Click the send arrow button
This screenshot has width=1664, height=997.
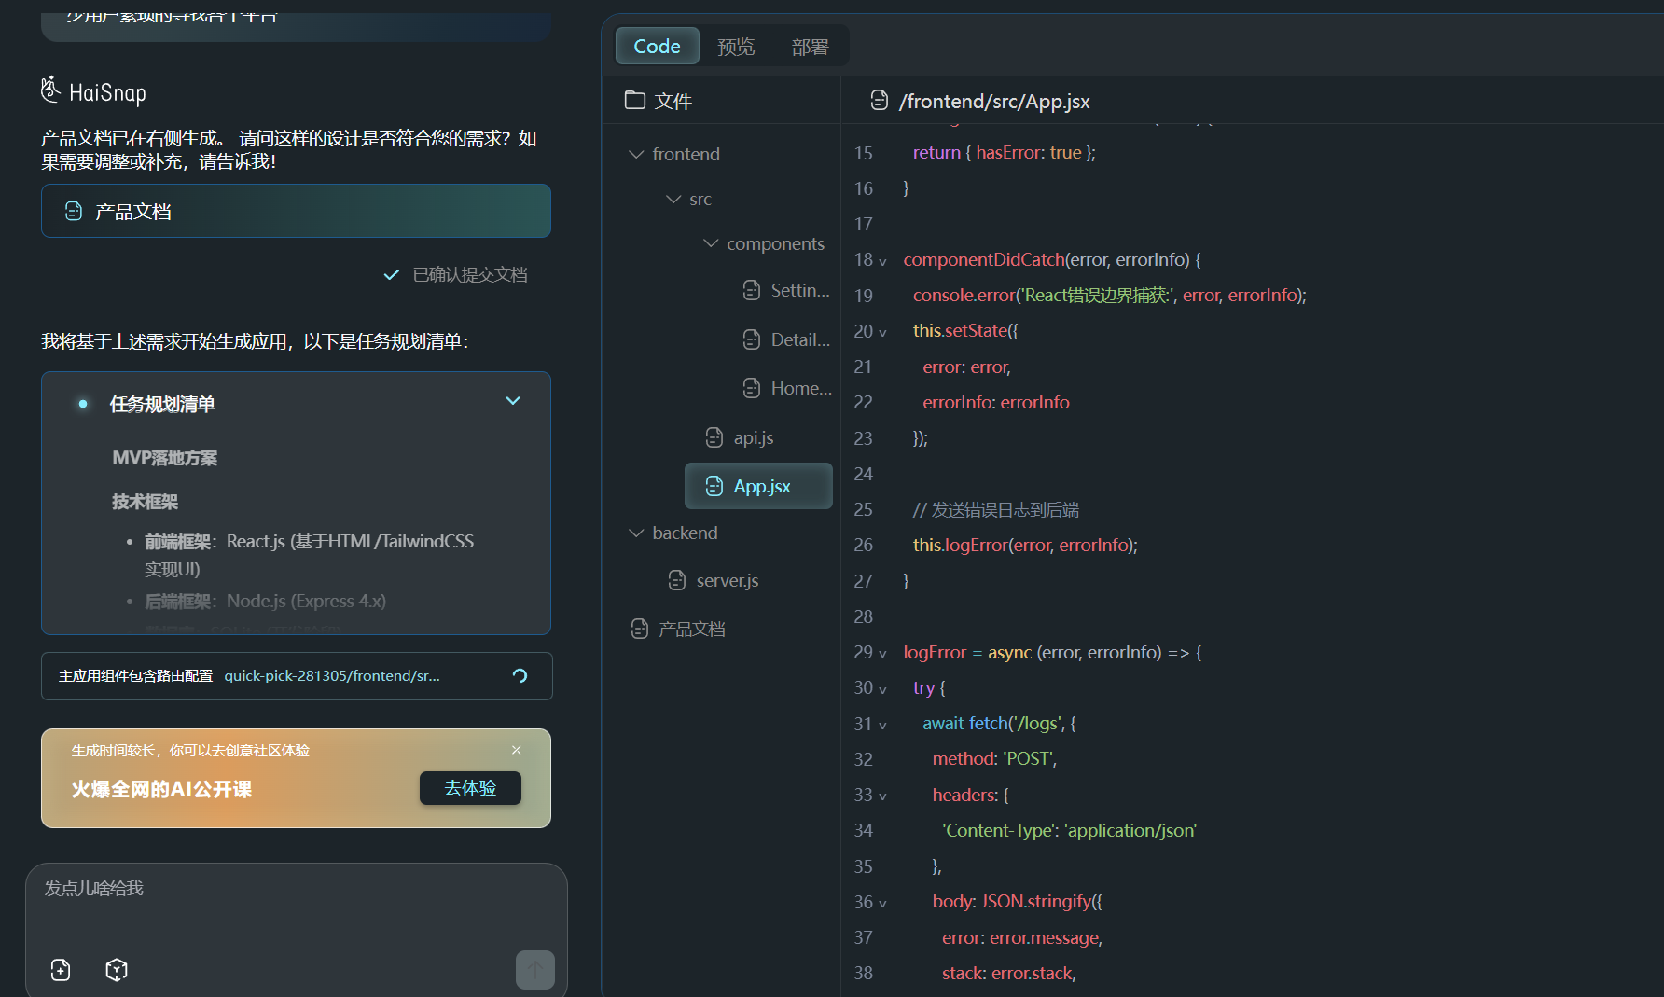coord(535,970)
